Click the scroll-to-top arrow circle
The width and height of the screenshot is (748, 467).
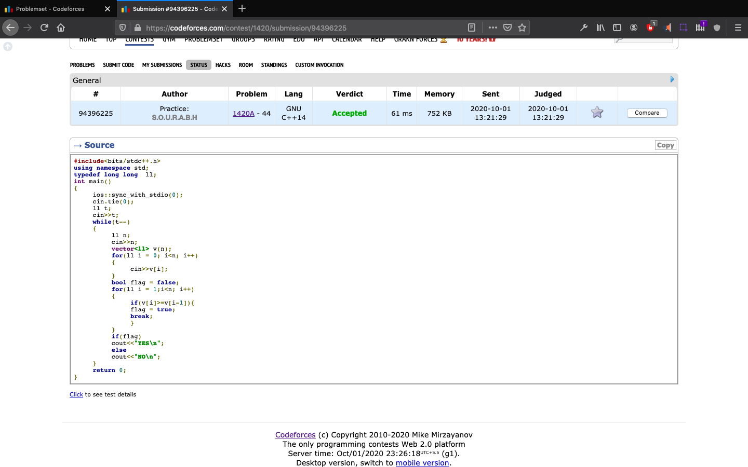click(8, 47)
